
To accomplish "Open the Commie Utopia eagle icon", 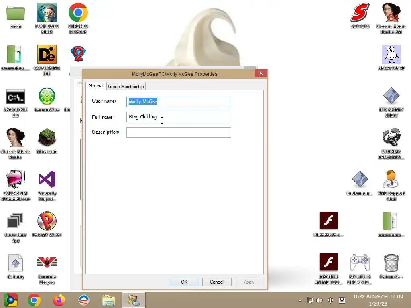I will tap(47, 262).
